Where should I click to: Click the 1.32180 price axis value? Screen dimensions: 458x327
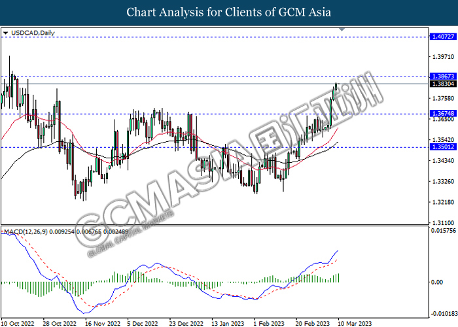click(x=443, y=202)
